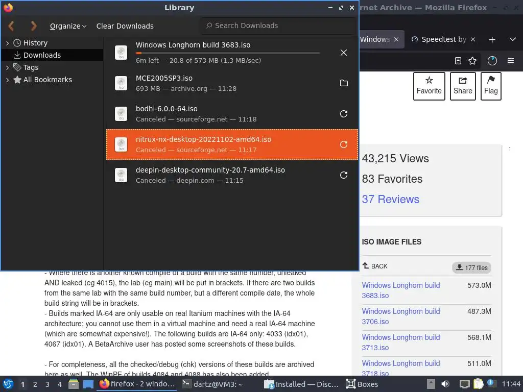Switch to workspace 3 in the pager

tap(47, 384)
